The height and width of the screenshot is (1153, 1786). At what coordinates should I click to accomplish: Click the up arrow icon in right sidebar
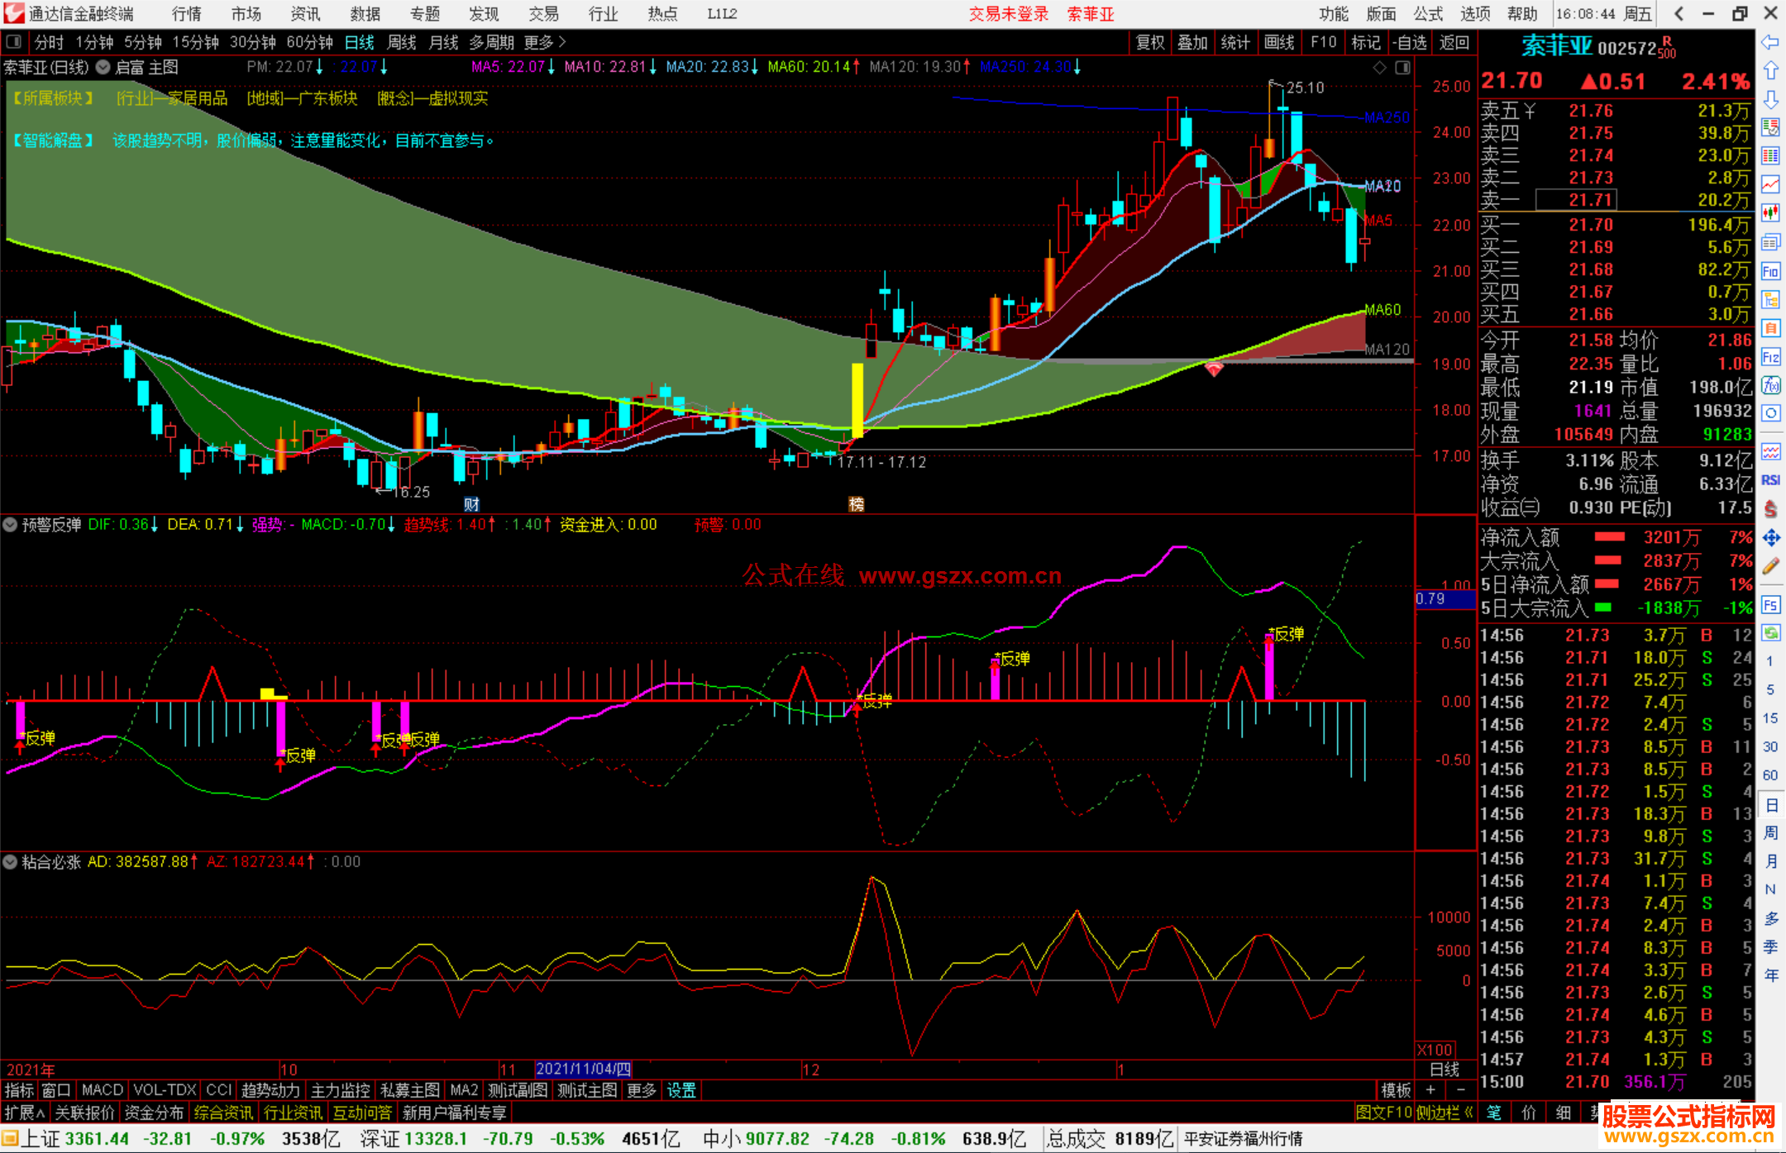pyautogui.click(x=1770, y=70)
